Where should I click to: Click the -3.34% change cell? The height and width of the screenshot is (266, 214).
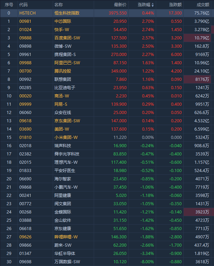click(x=147, y=254)
